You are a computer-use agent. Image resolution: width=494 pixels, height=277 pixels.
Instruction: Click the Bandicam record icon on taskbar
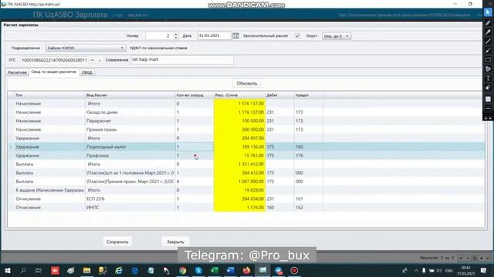coord(294,270)
